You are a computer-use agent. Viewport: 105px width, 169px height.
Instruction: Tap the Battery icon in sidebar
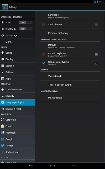[x=3, y=72]
